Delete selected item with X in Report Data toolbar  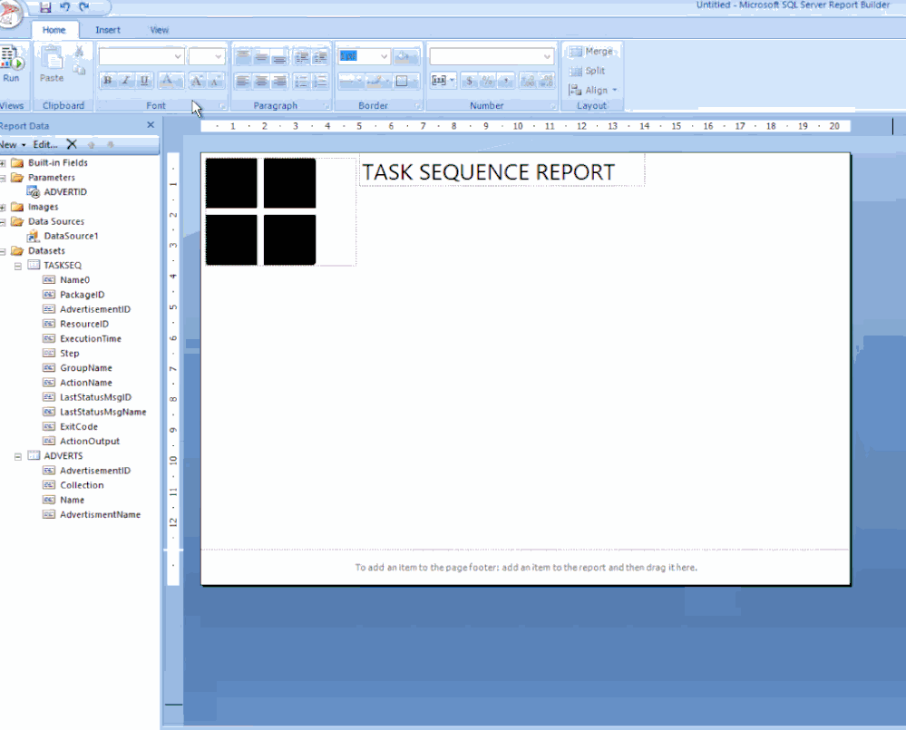coord(72,144)
